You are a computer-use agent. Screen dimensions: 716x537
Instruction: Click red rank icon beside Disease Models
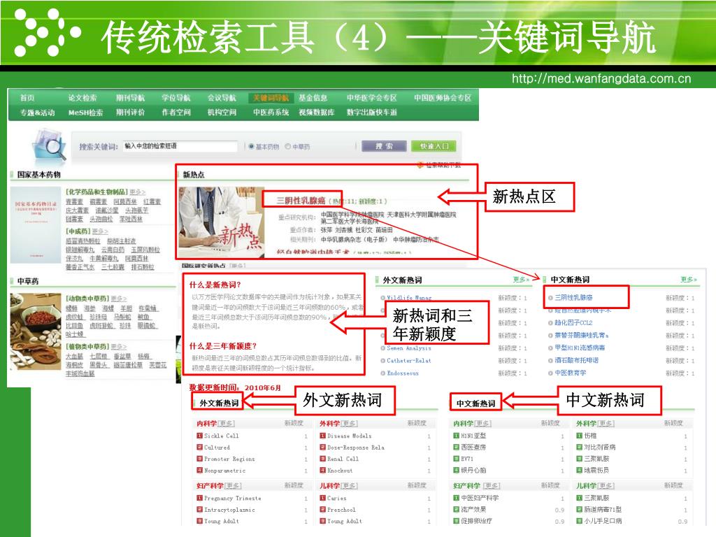point(323,436)
